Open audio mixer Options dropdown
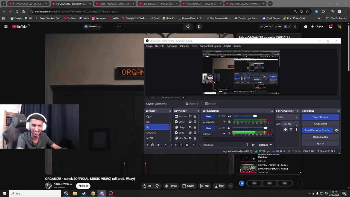Image resolution: width=350 pixels, height=197 pixels. [265, 145]
